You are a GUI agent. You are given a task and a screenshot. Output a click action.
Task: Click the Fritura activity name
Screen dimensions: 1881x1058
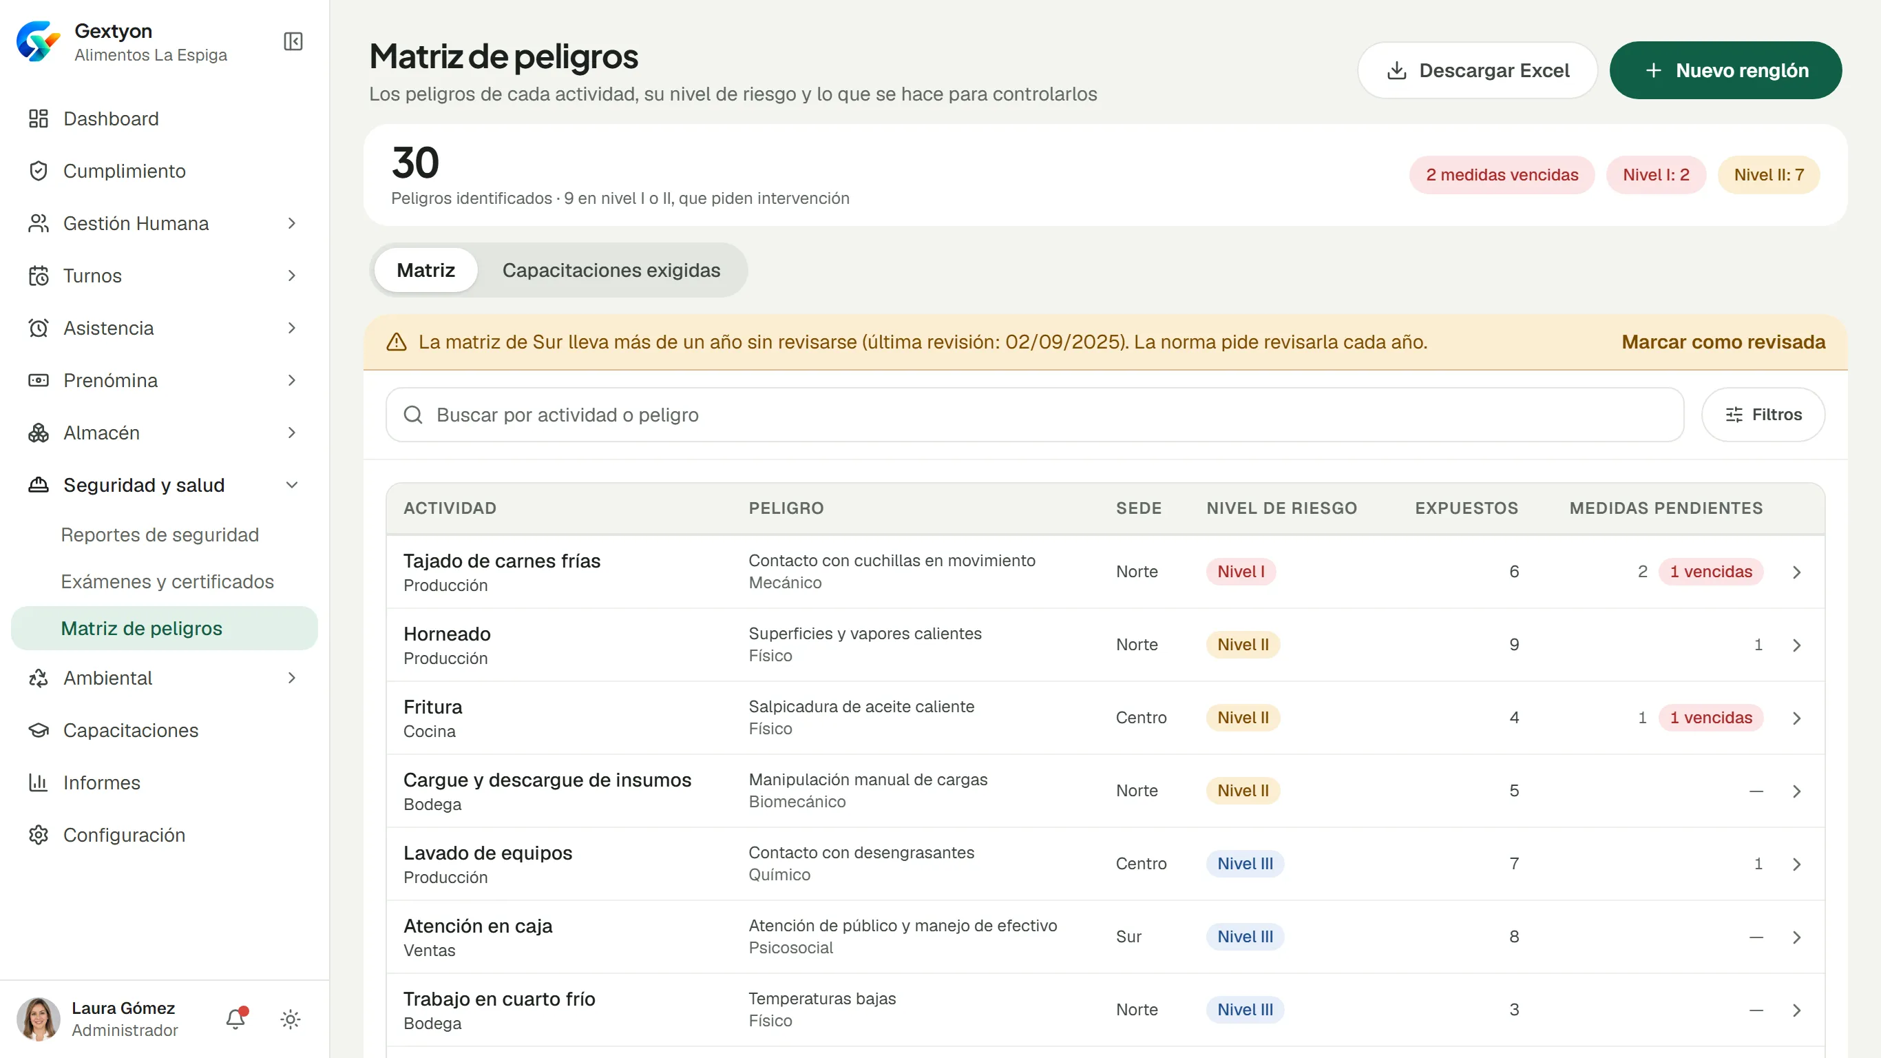(432, 707)
